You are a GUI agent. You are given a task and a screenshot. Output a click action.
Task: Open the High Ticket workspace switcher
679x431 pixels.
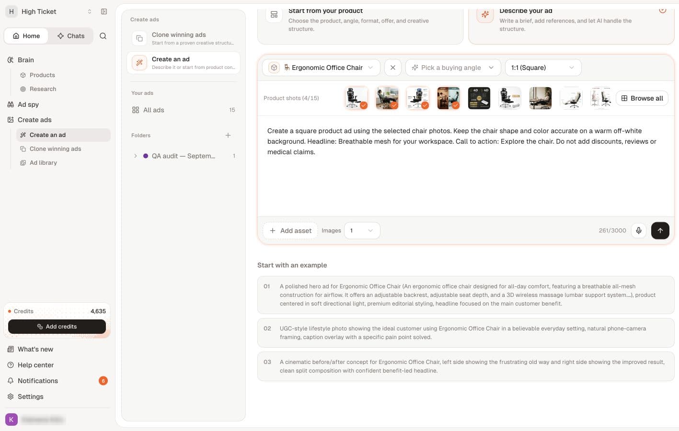coord(49,11)
